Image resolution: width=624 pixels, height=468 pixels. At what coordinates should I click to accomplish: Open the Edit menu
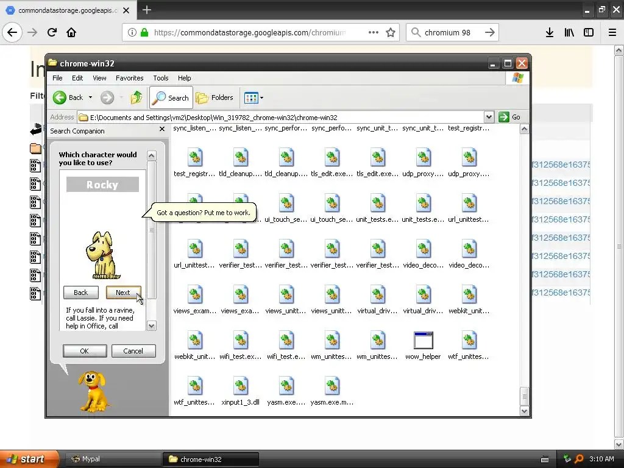[x=77, y=78]
